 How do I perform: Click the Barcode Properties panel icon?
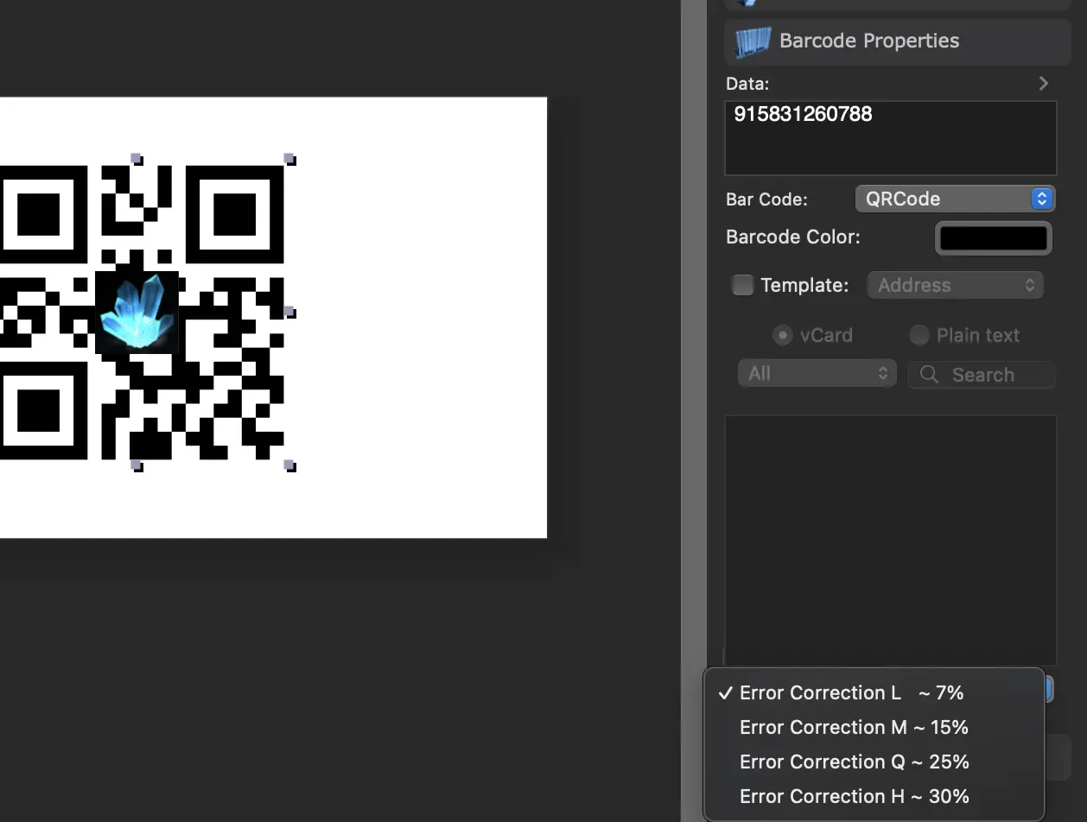[x=753, y=41]
